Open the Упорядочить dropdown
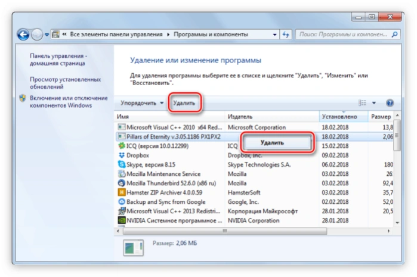 (x=142, y=103)
